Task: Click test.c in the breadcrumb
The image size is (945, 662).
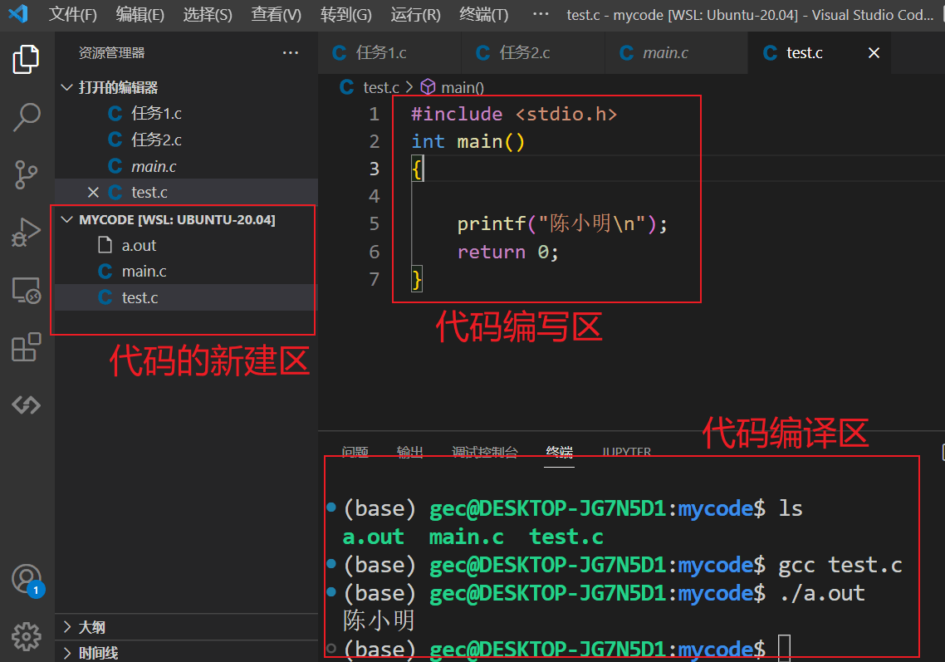Action: click(x=381, y=88)
